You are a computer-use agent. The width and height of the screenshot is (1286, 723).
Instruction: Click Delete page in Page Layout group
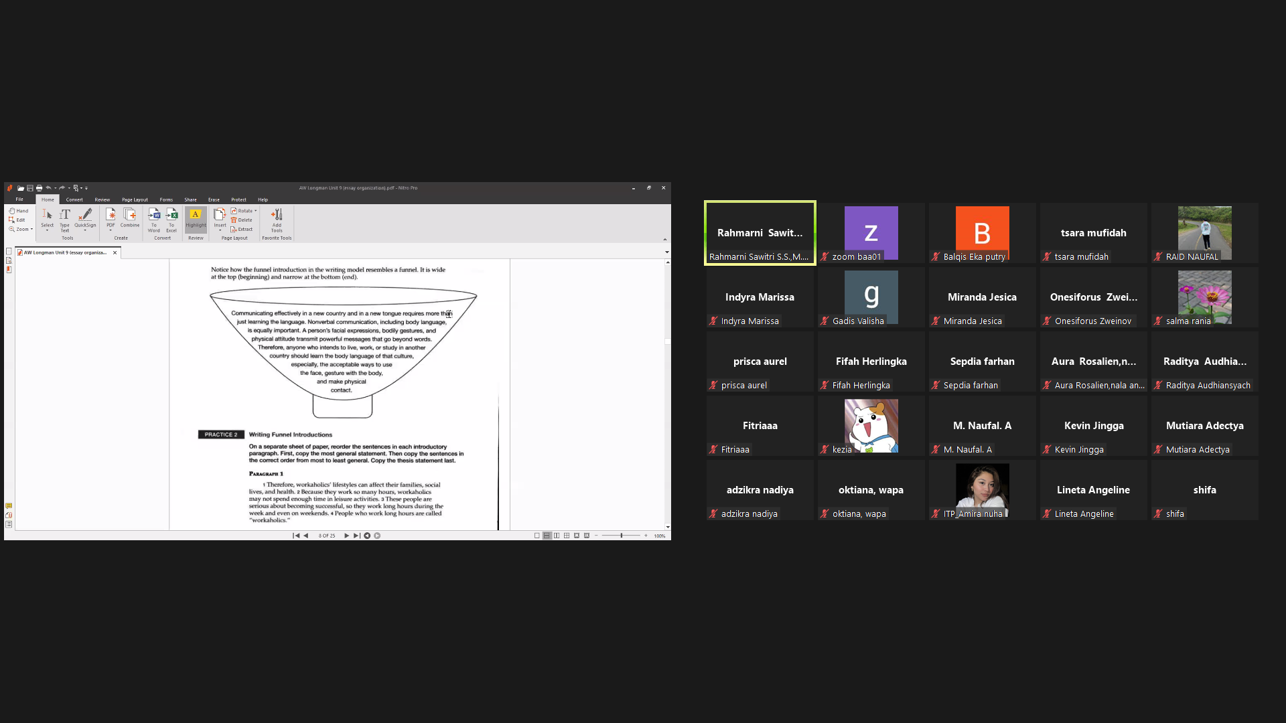(242, 220)
